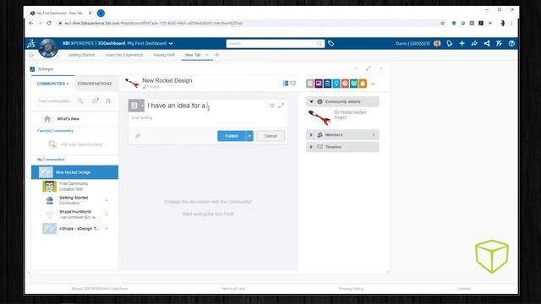Open What's New link
541x304 pixels.
pos(68,118)
